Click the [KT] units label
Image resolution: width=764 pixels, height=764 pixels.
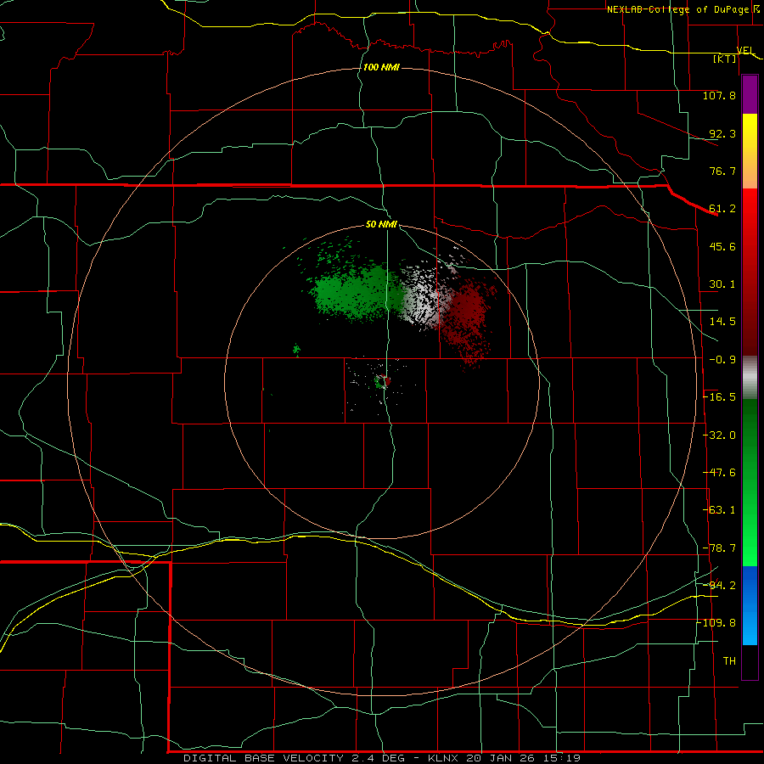(x=725, y=59)
